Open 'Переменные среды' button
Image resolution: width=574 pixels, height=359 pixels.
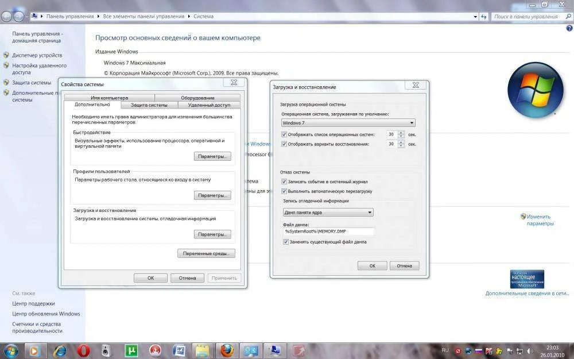206,253
